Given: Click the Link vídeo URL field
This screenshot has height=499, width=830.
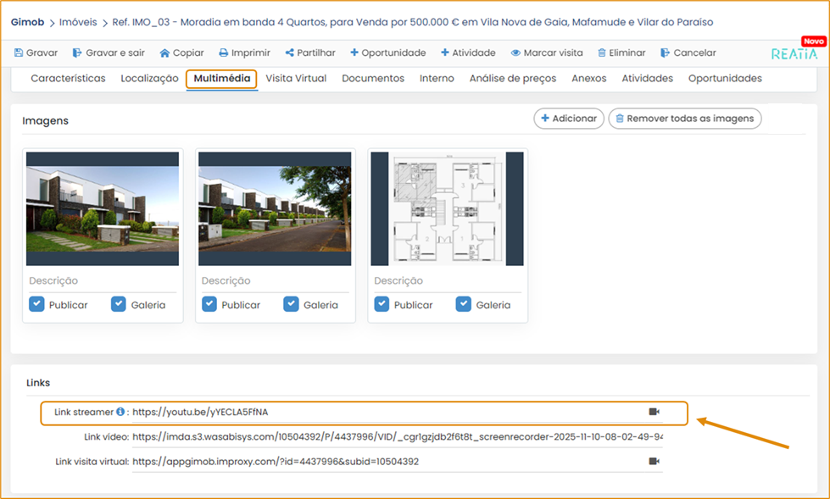Looking at the screenshot, I should tap(397, 436).
